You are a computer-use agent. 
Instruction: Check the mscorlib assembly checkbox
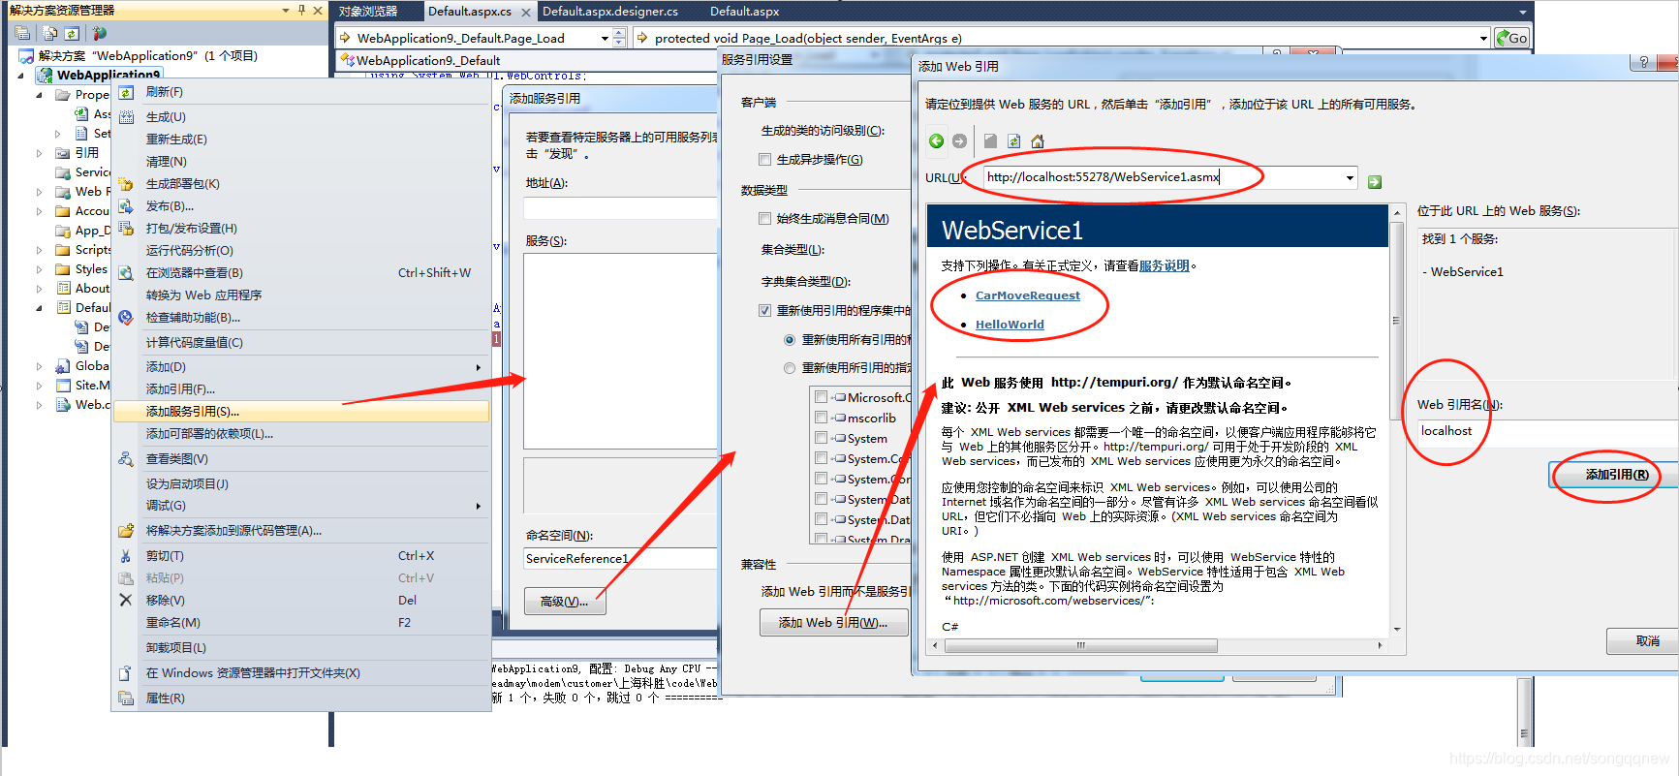point(822,418)
